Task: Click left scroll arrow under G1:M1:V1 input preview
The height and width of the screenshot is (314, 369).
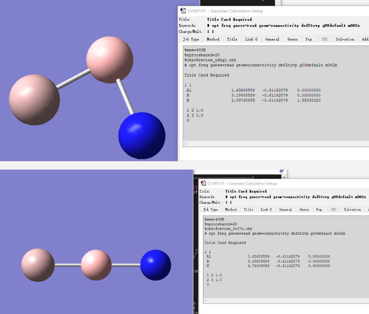Action: coord(206,301)
